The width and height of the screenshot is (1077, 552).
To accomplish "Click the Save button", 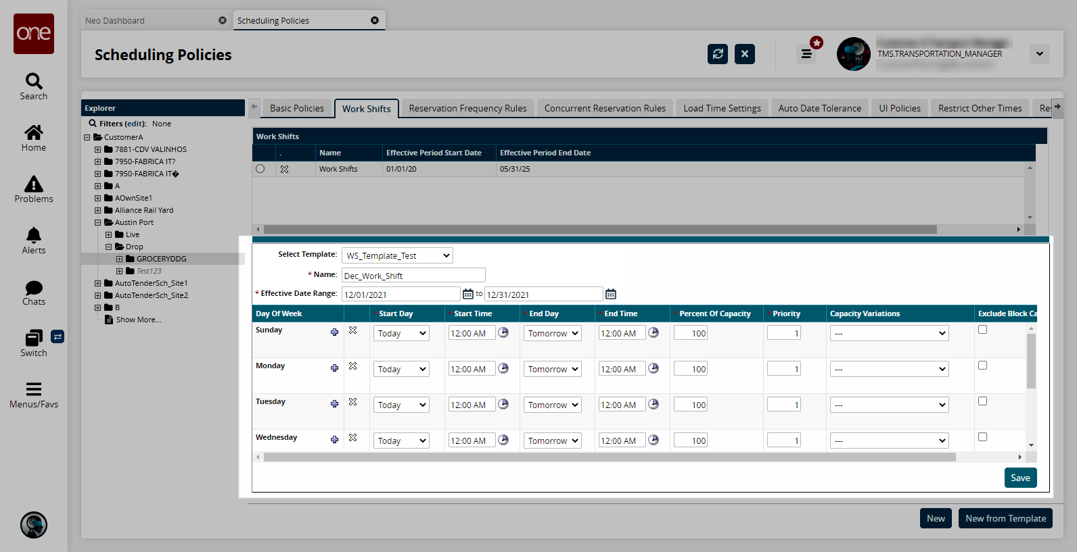I will [1020, 478].
